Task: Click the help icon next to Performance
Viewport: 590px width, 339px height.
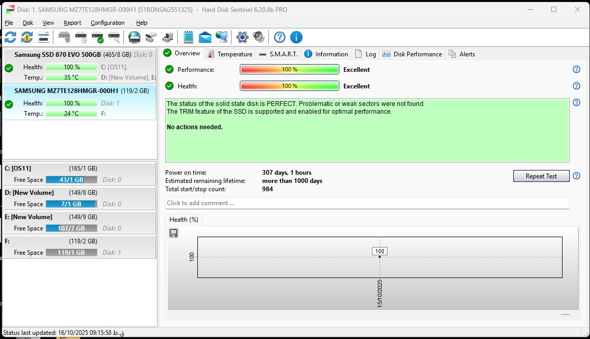Action: click(x=576, y=69)
